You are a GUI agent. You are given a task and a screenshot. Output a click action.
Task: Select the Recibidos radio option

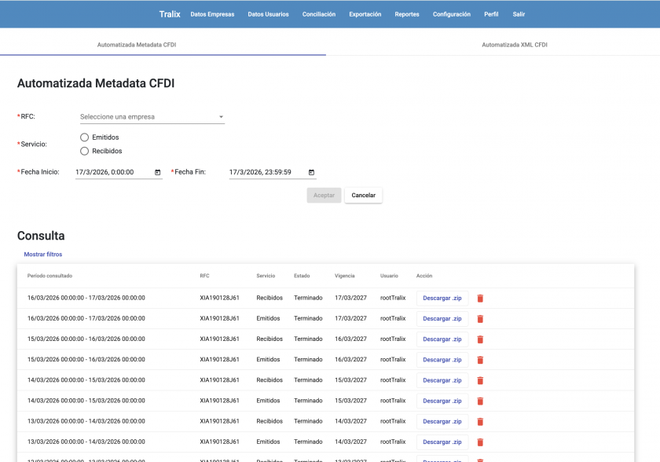(x=85, y=151)
